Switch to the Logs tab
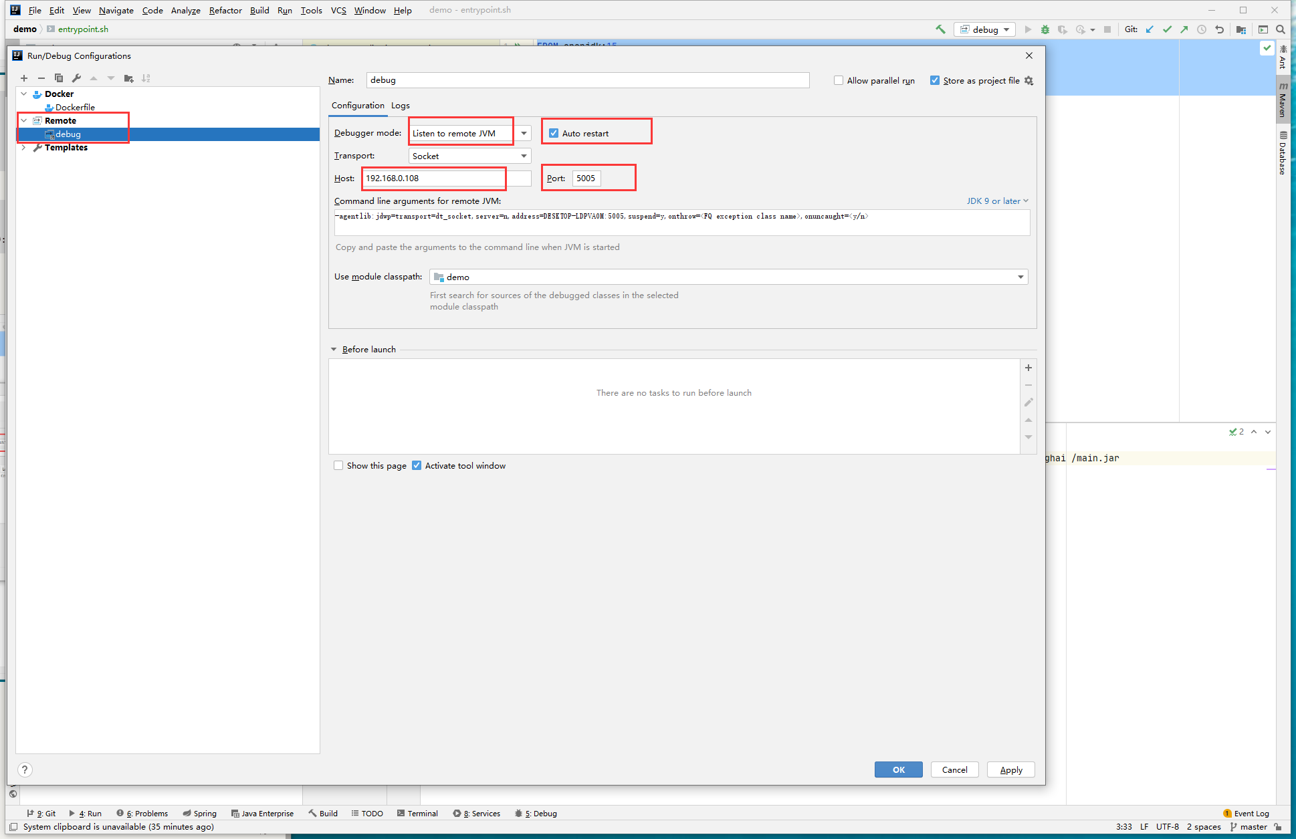This screenshot has width=1296, height=839. 400,106
